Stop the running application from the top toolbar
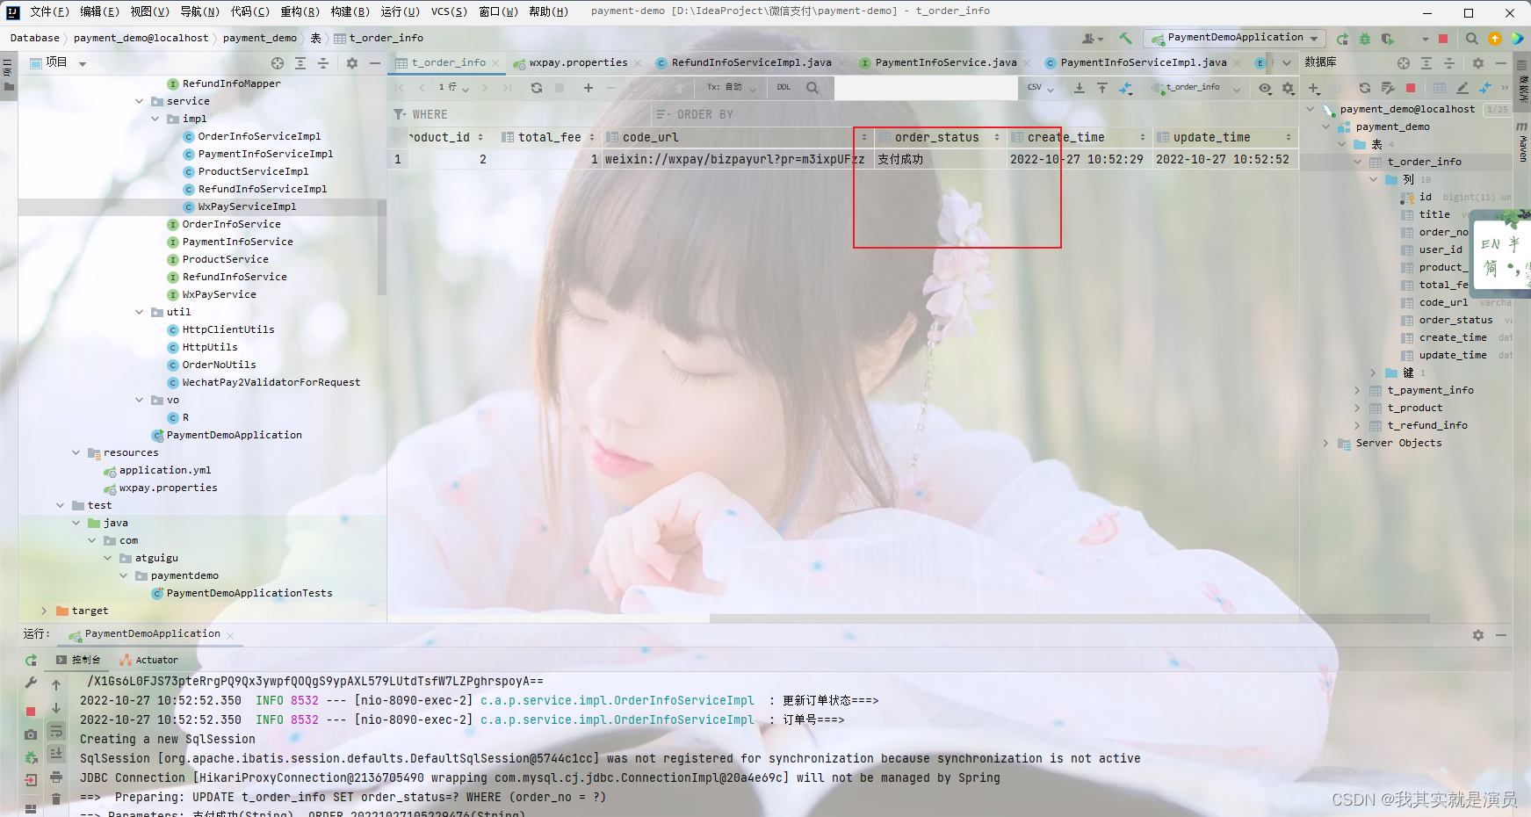Image resolution: width=1531 pixels, height=817 pixels. (x=1442, y=39)
